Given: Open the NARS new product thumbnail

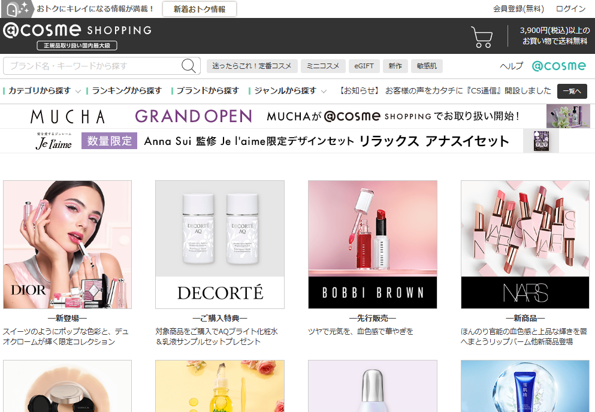Looking at the screenshot, I should tap(525, 244).
